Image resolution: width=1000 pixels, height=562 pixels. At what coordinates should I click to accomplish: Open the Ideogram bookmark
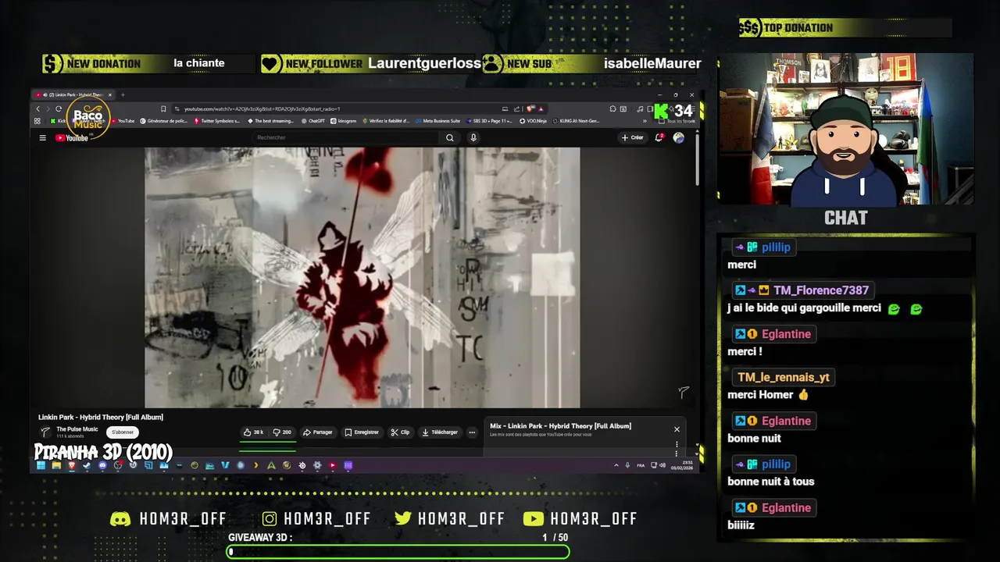click(344, 121)
